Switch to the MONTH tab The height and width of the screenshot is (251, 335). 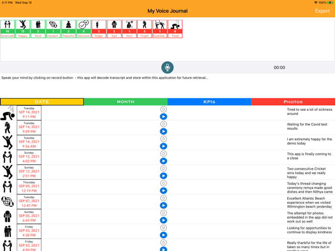point(125,102)
